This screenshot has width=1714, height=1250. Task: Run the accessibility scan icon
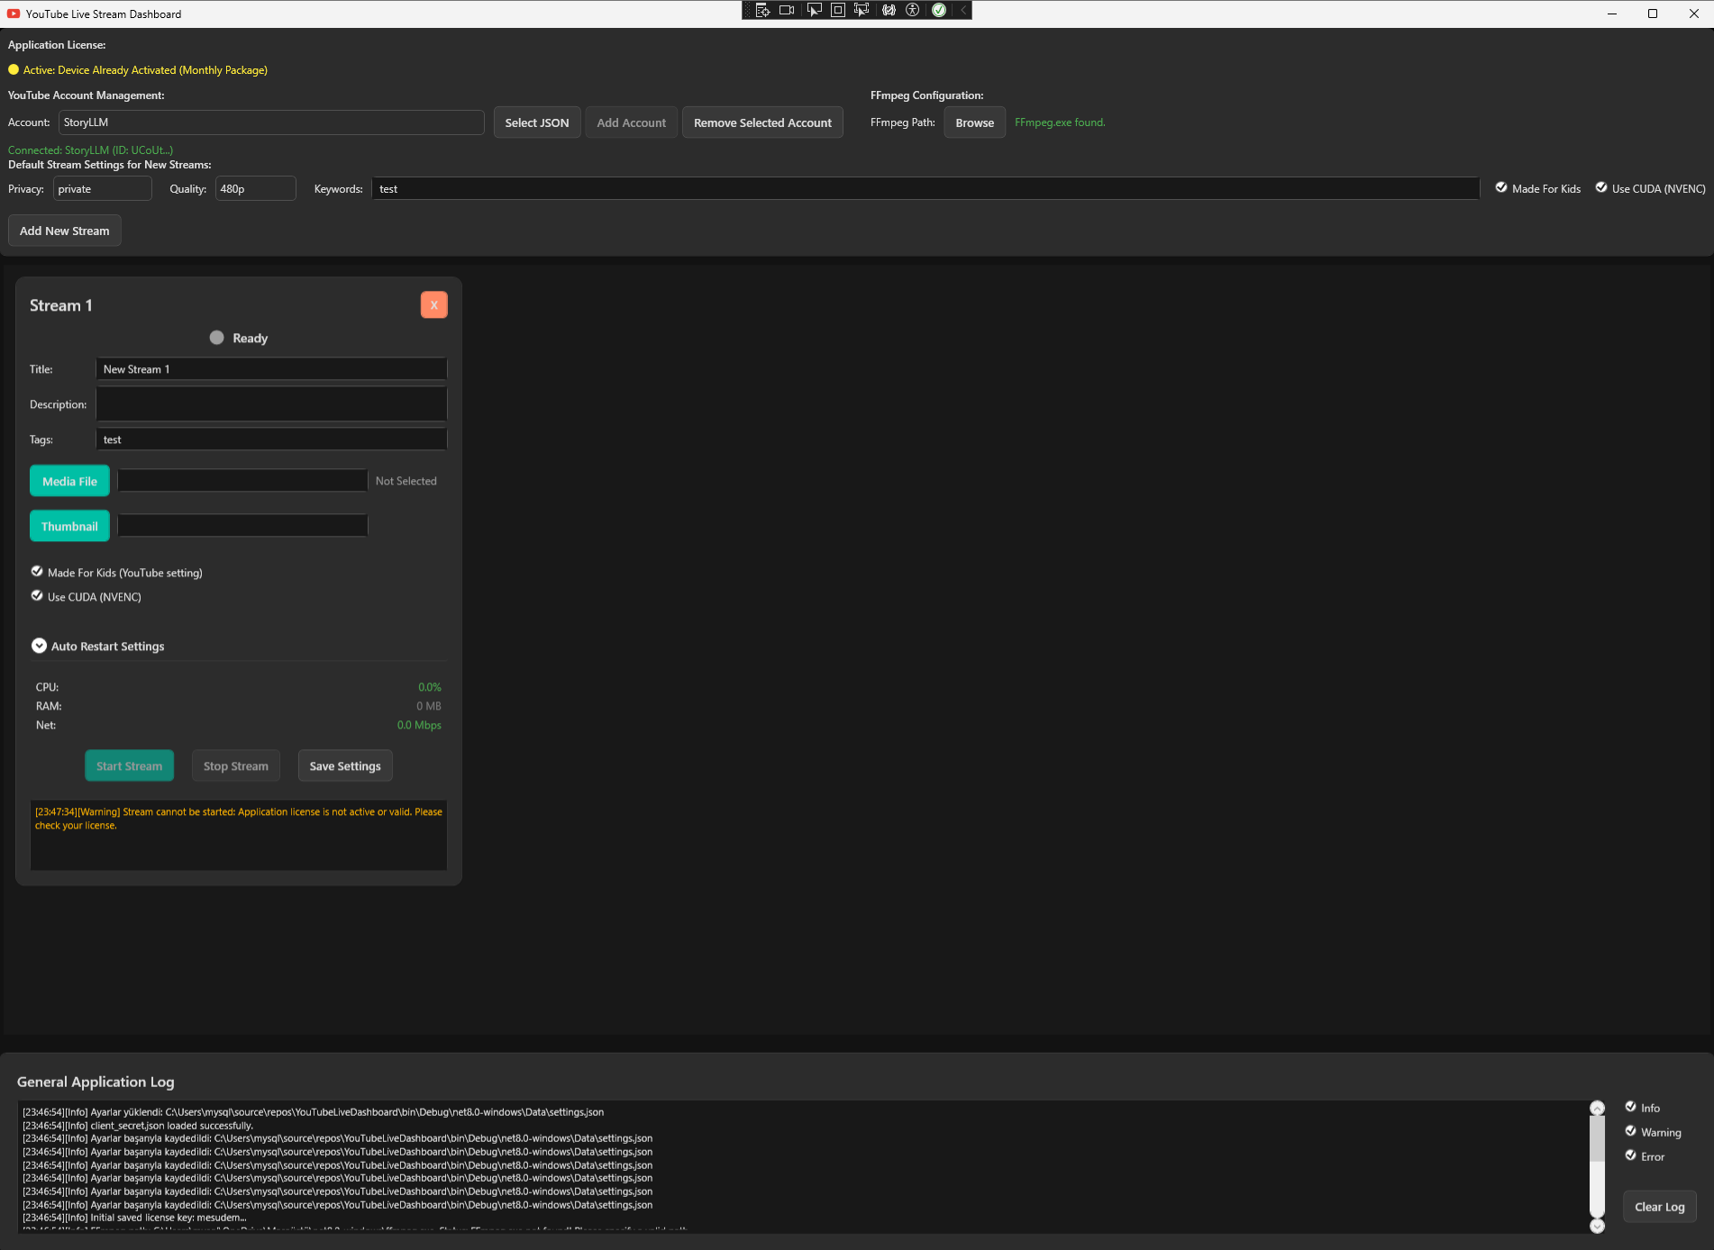(913, 10)
